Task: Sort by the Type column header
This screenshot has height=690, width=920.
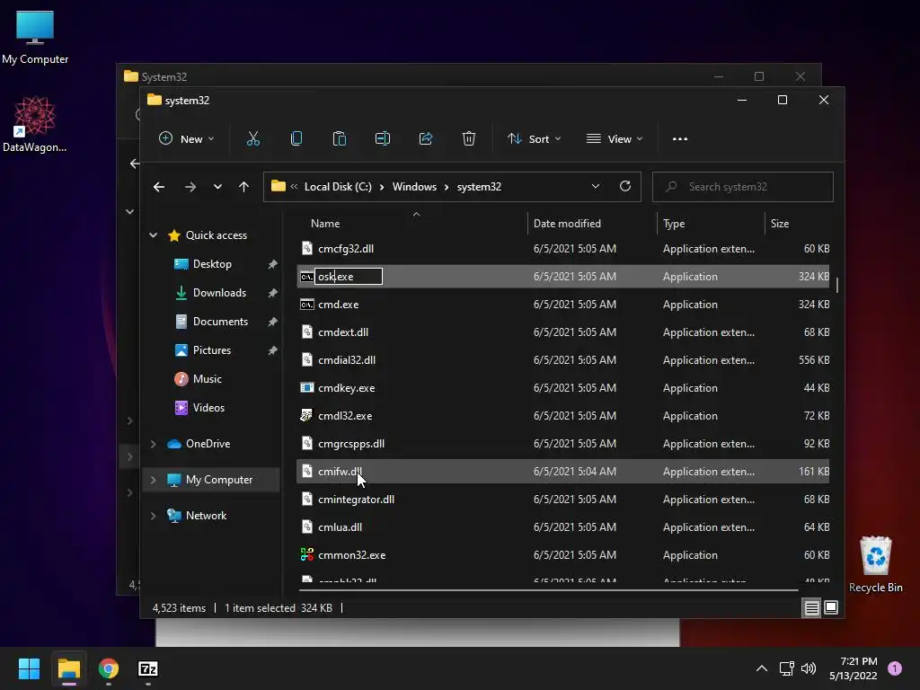Action: pos(674,224)
